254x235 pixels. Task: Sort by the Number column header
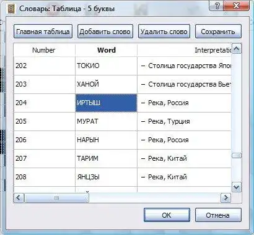pyautogui.click(x=45, y=50)
